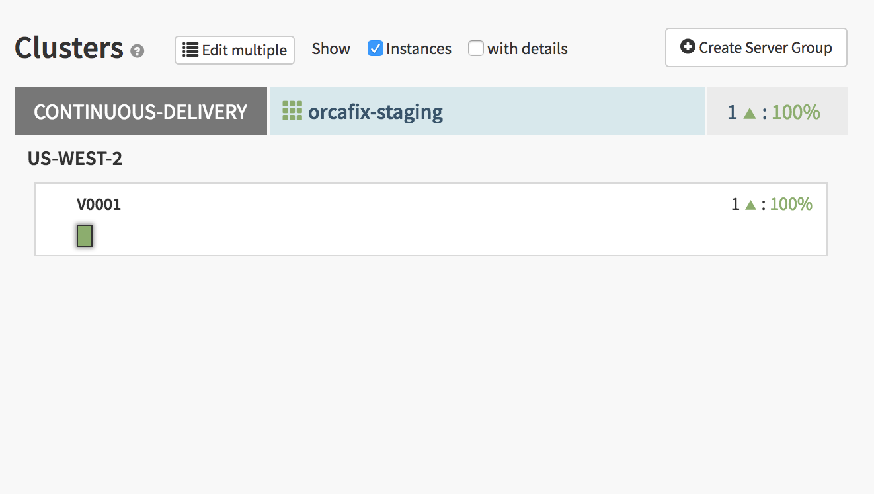Click the help question-mark icon beside Clusters
The width and height of the screenshot is (874, 494).
[137, 51]
